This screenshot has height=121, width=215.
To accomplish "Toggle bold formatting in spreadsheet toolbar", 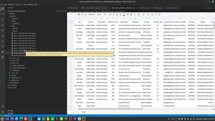I will point(110,14).
